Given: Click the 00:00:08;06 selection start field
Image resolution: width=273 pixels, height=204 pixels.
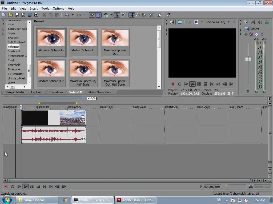Looking at the screenshot, I should point(212,187).
